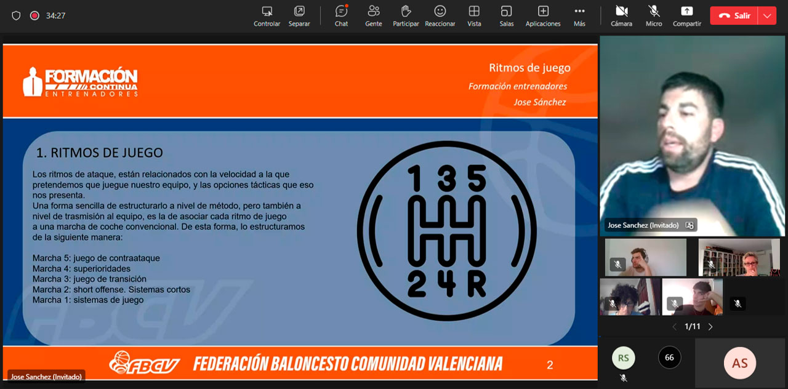The image size is (788, 389).
Task: Click Jose Sanchez main video tile
Action: 692,135
